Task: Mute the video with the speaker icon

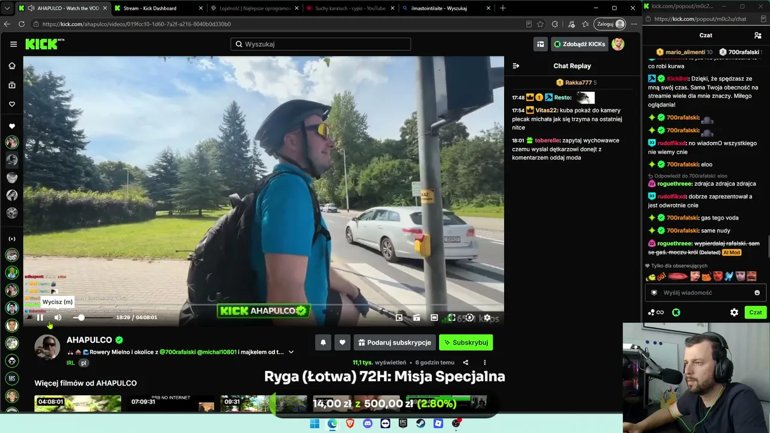Action: [58, 318]
